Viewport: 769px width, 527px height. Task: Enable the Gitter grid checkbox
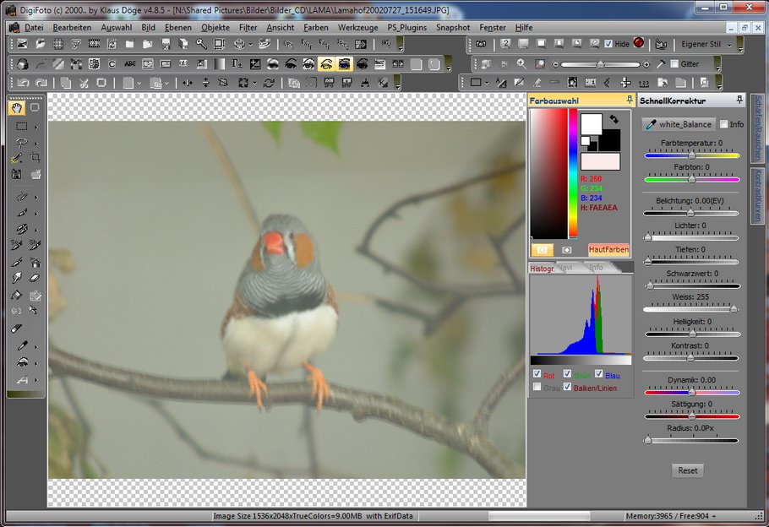click(674, 64)
